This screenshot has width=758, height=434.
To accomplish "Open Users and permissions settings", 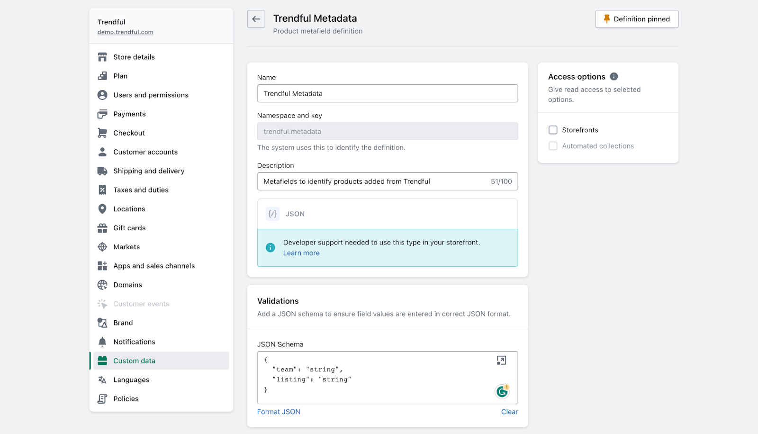I will pyautogui.click(x=151, y=95).
